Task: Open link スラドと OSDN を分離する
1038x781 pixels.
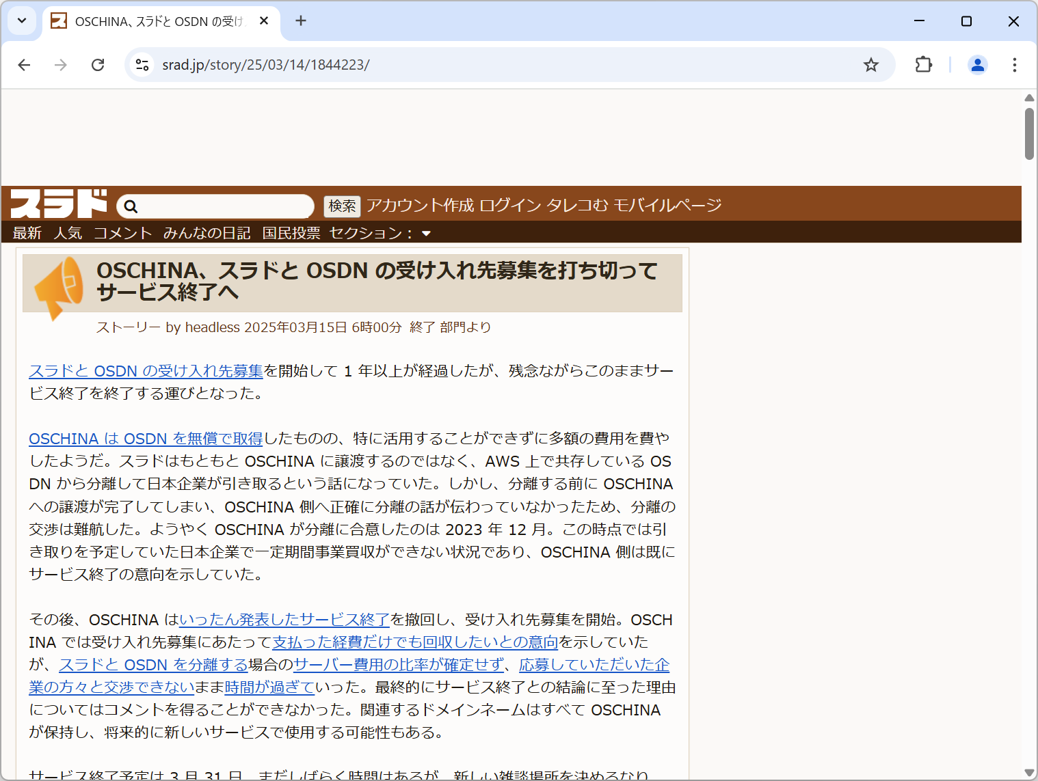Action: pos(154,665)
